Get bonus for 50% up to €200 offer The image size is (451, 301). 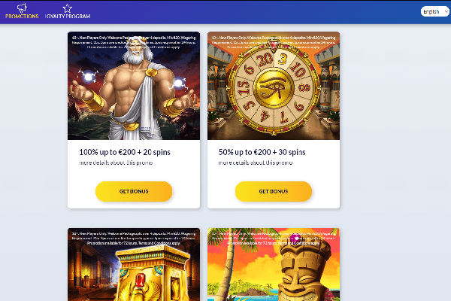pyautogui.click(x=274, y=191)
